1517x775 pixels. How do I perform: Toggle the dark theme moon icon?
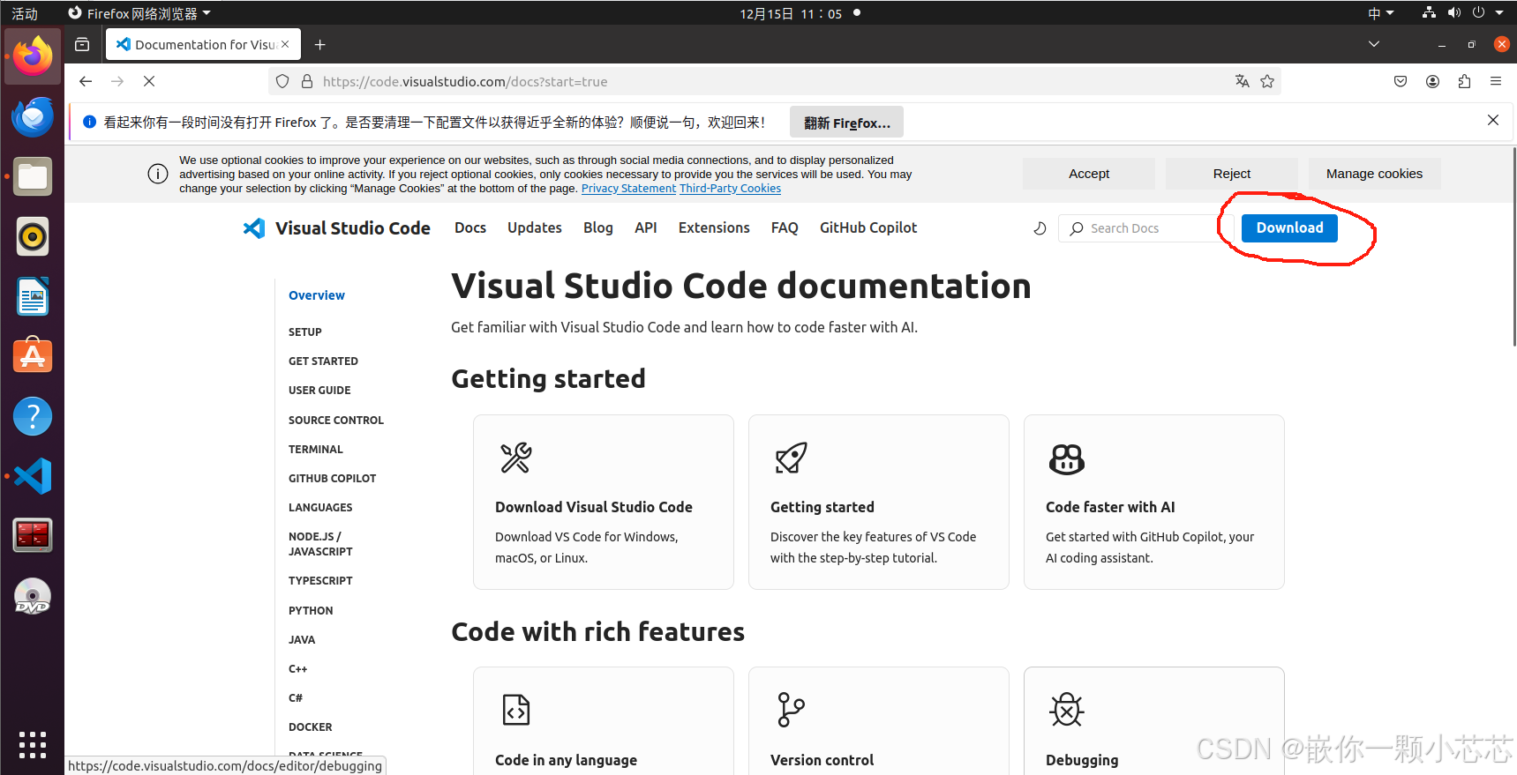(x=1040, y=228)
